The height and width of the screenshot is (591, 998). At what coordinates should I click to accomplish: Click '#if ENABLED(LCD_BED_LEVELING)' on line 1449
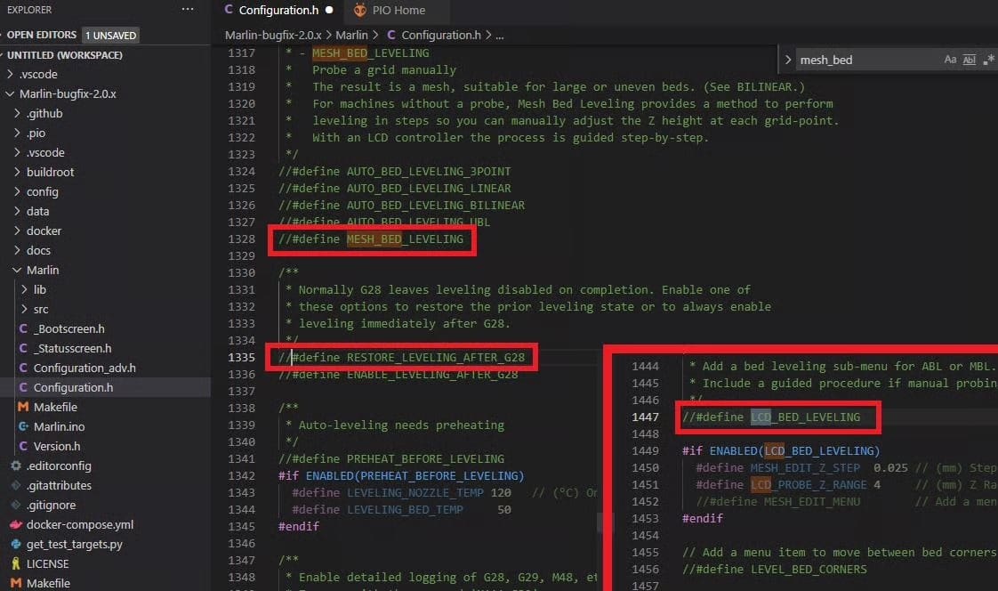tap(781, 451)
